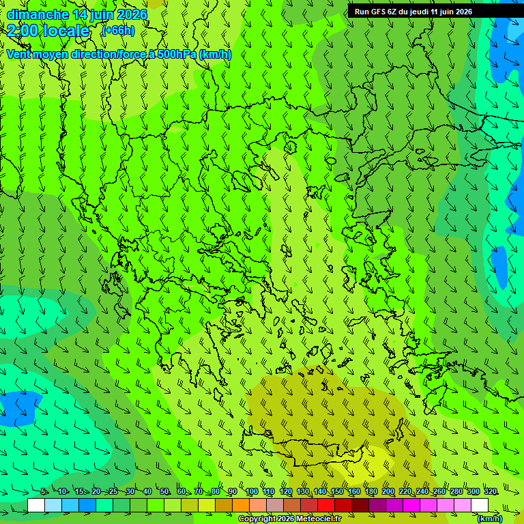
Task: Click the '(km/h)' unit label under legend
Action: click(x=490, y=519)
